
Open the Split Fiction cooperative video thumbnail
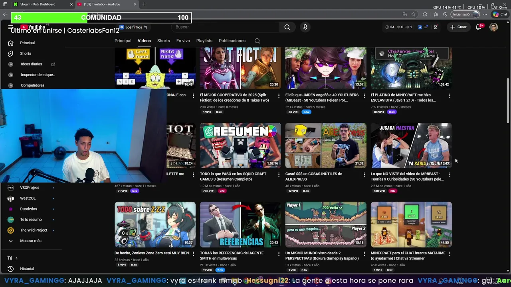(240, 68)
